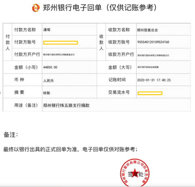Click the 摘要 value 转账

click(47, 93)
